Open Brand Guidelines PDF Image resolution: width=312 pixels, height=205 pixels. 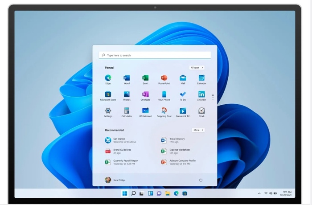(x=118, y=151)
